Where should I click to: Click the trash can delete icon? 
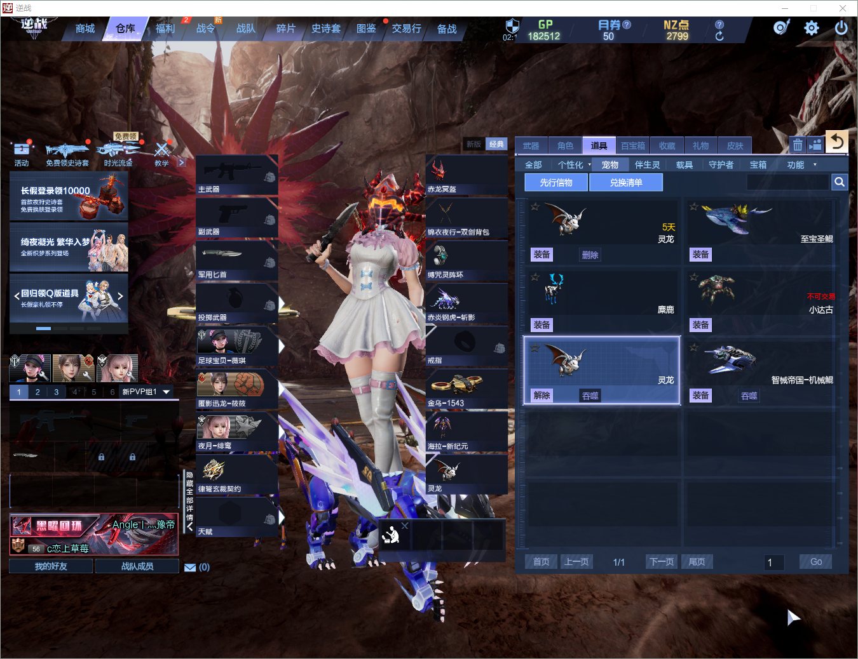point(798,145)
